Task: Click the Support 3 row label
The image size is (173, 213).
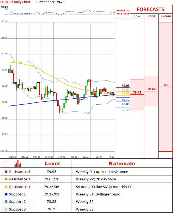Action: pyautogui.click(x=17, y=209)
